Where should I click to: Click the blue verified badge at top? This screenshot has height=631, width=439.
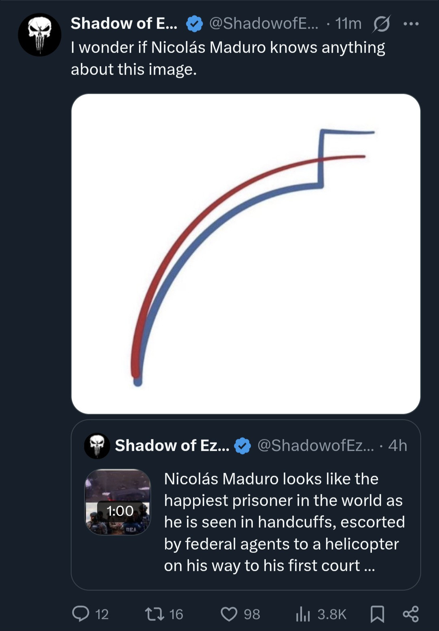pos(194,24)
